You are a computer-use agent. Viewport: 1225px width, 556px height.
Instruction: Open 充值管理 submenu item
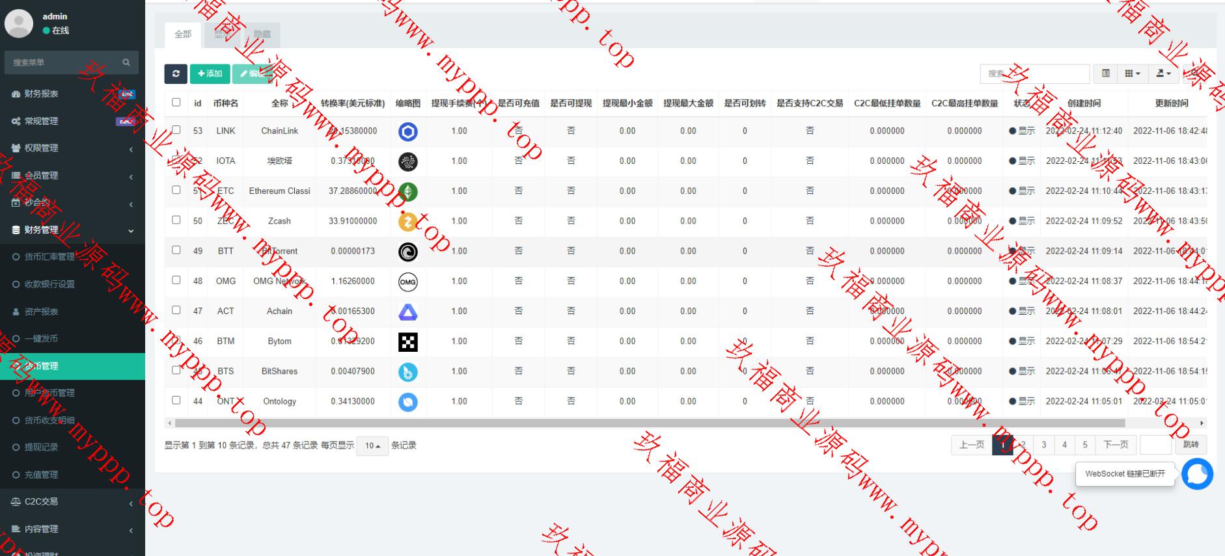(72, 475)
